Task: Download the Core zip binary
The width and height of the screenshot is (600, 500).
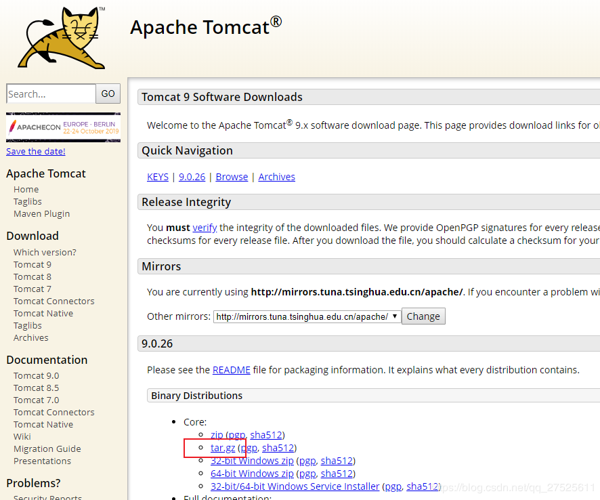Action: coord(217,435)
